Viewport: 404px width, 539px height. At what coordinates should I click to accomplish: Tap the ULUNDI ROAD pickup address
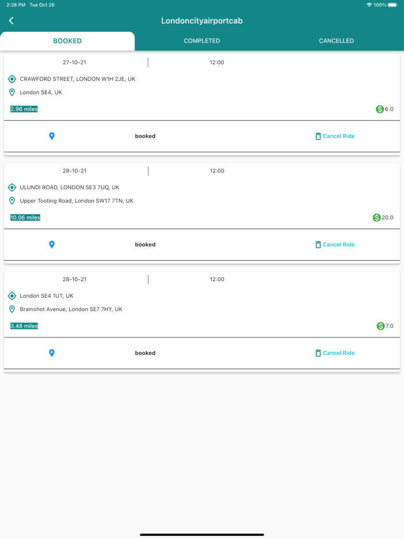tap(69, 188)
